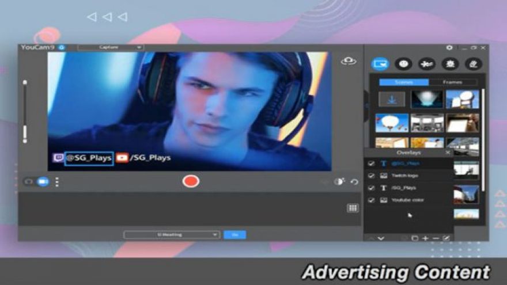Uncheck the Youtube color overlay checkbox
507x285 pixels.
pos(371,200)
